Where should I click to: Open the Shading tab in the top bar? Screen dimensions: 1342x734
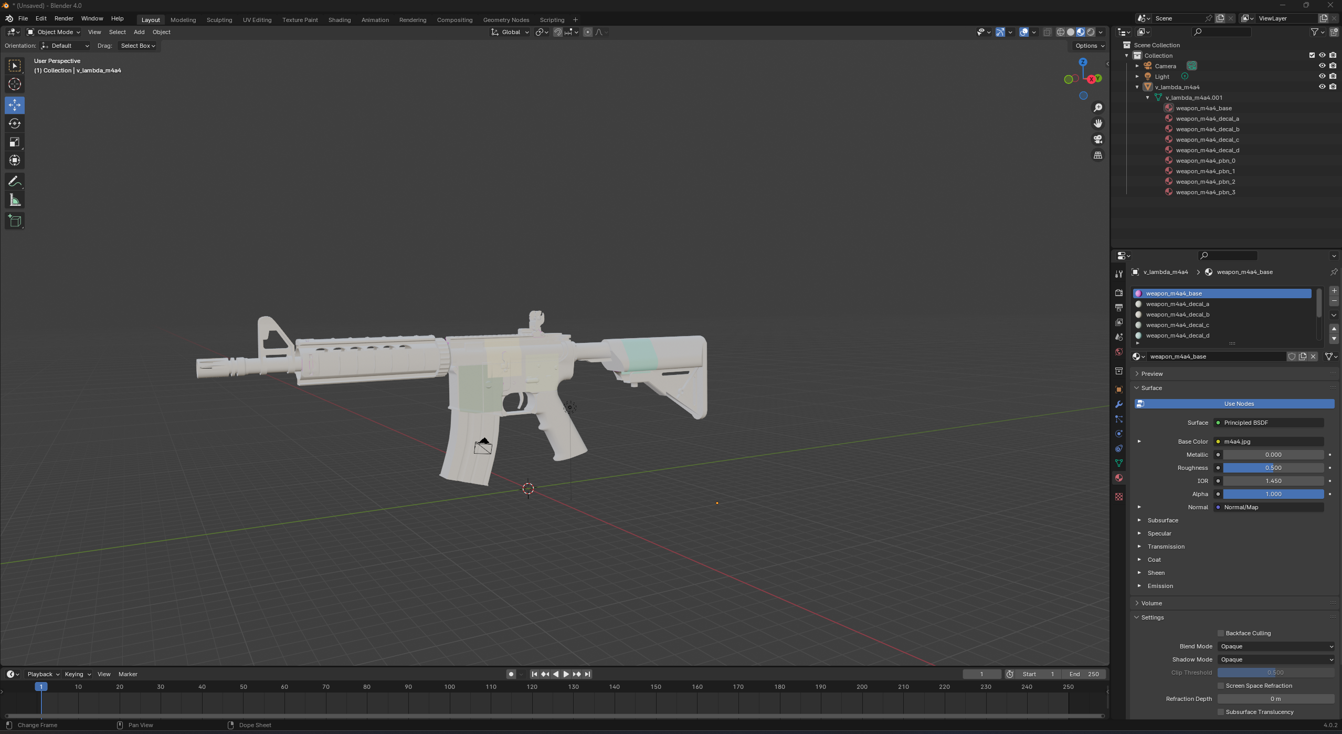click(339, 19)
